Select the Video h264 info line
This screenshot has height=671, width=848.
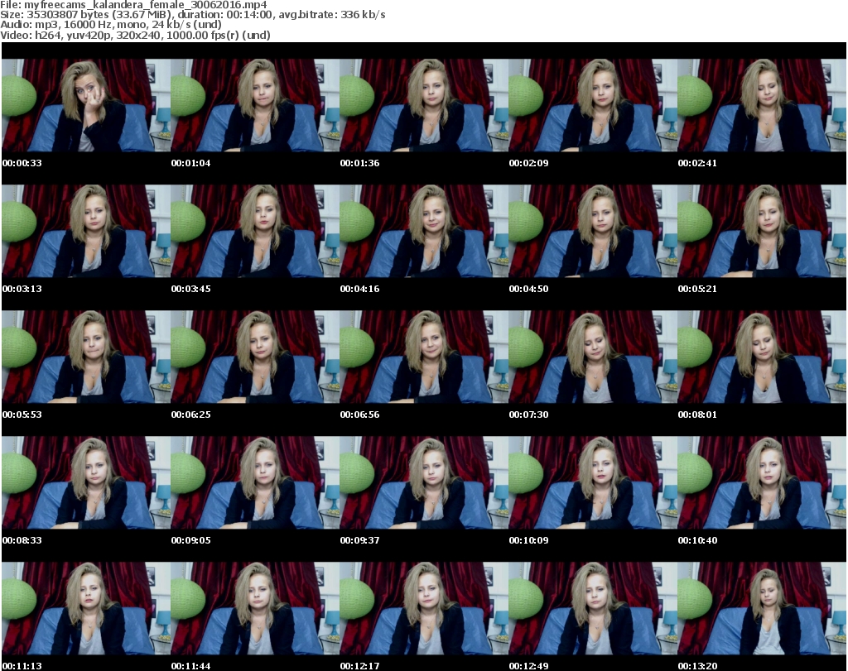pos(135,35)
